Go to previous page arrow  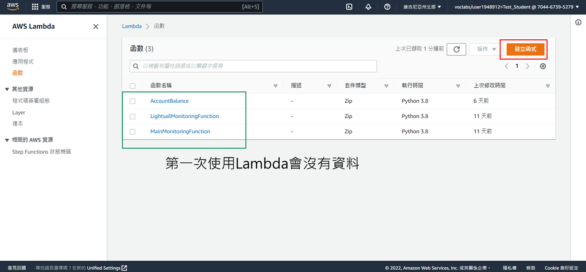(x=507, y=66)
